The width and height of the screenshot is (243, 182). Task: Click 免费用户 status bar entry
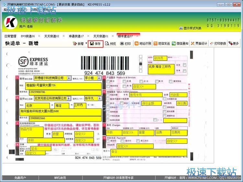coord(20,178)
